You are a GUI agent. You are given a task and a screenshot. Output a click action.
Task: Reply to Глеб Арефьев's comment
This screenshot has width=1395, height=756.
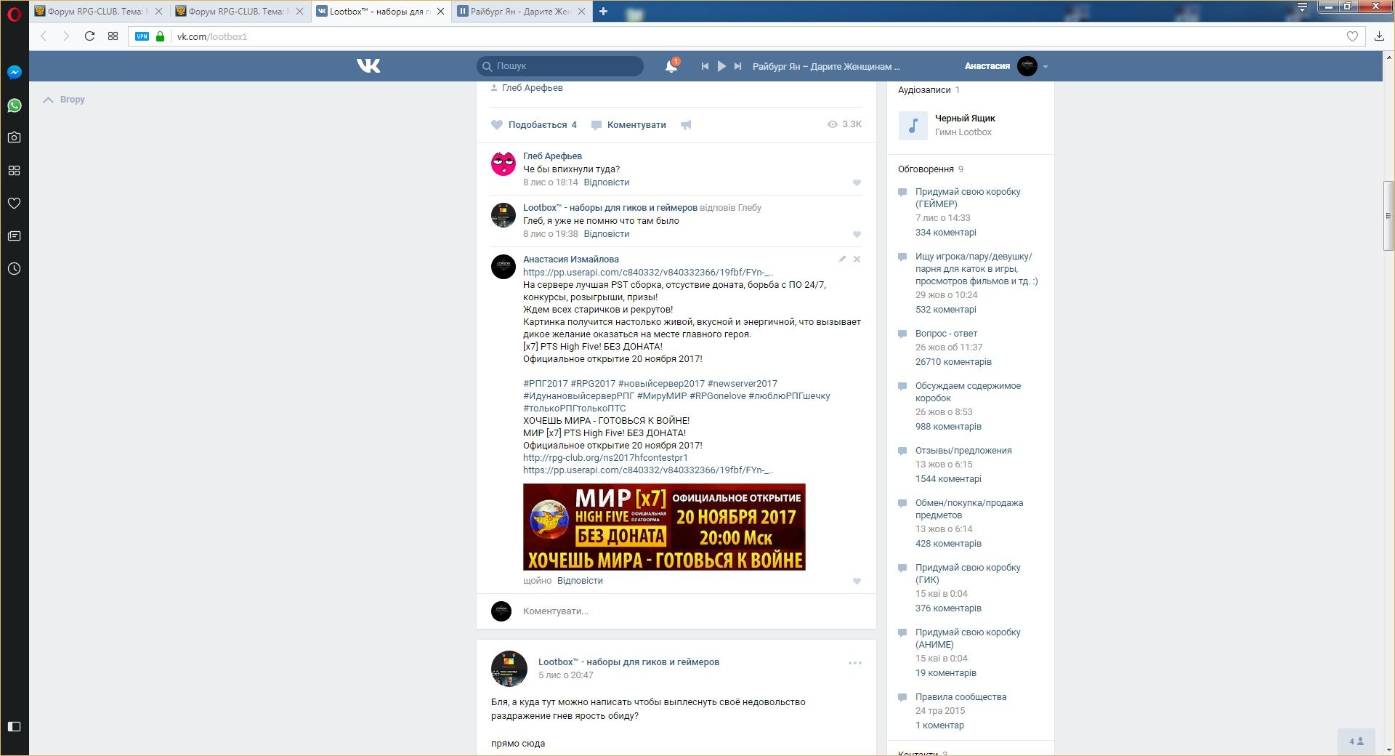tap(607, 182)
